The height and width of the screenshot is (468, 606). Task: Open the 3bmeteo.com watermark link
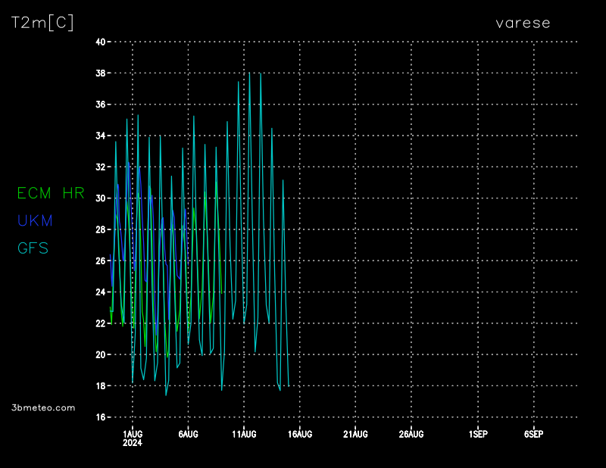[x=44, y=407]
